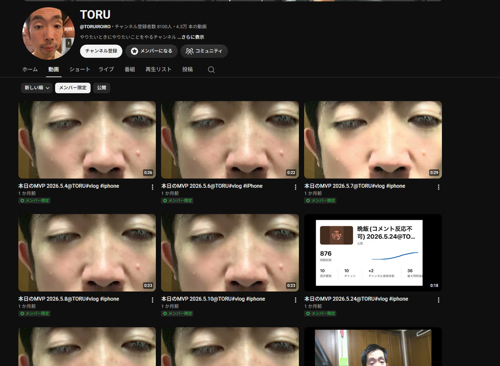Select the 動画 tab
This screenshot has width=500, height=366.
pos(54,69)
